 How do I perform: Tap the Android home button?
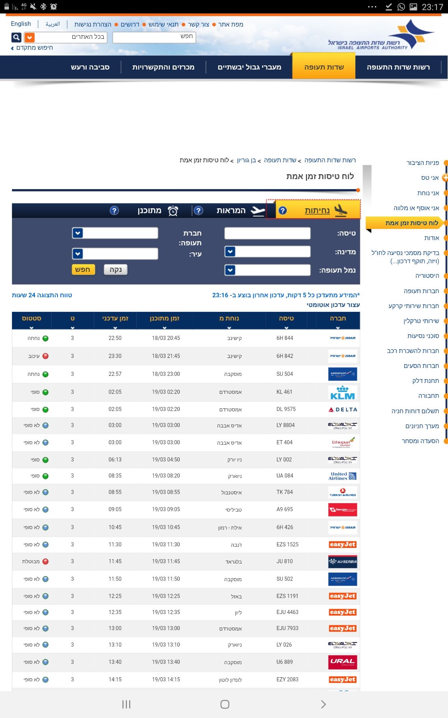coord(225,705)
